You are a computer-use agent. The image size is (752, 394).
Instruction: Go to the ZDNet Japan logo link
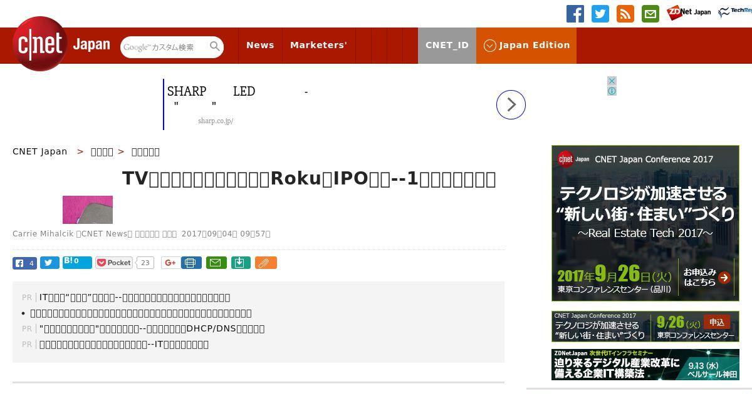689,13
